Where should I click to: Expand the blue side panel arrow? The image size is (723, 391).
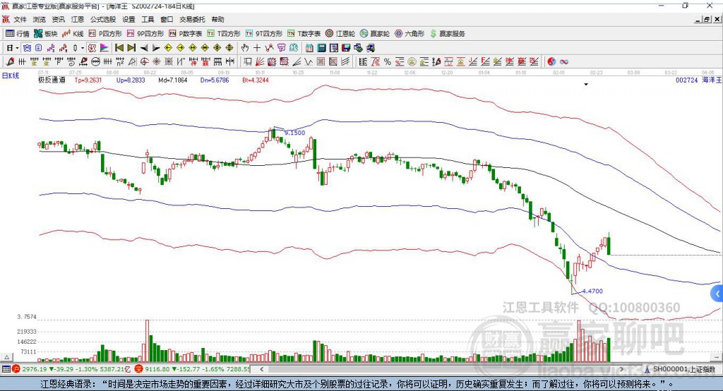[717, 294]
